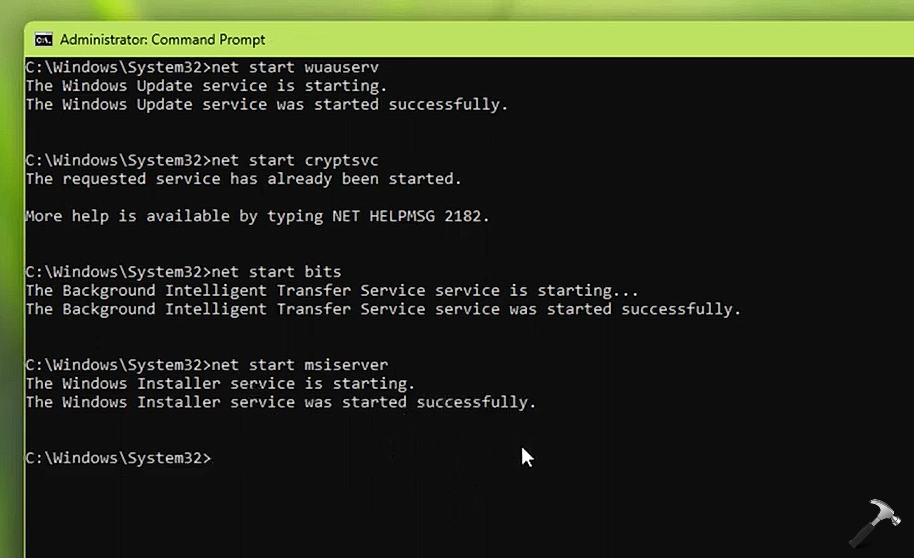Image resolution: width=914 pixels, height=558 pixels.
Task: Click the 'More help is available' line
Action: pos(257,216)
